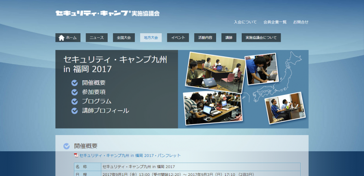
Task: Open the ニュース menu item
Action: tap(97, 38)
